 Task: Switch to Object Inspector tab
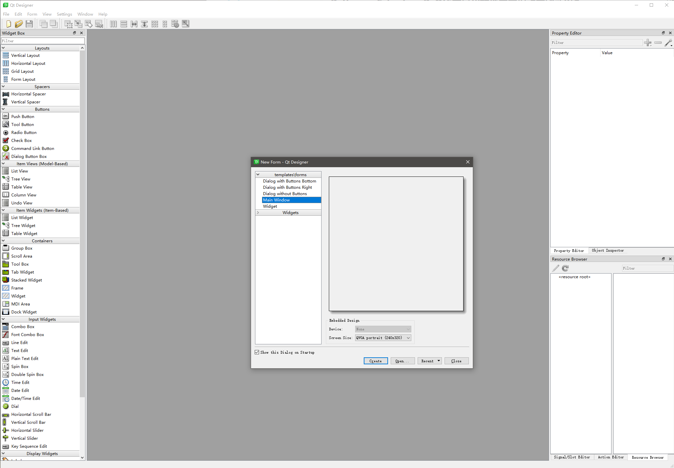coord(608,251)
